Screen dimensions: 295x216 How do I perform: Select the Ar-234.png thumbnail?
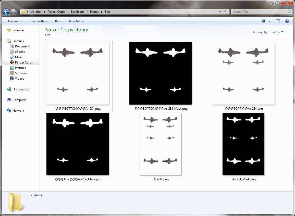pos(160,144)
